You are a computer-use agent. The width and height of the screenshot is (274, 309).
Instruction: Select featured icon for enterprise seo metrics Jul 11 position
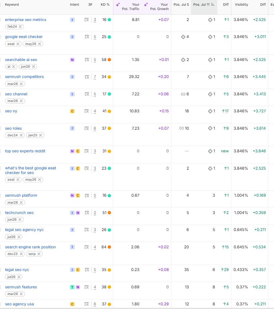click(210, 20)
